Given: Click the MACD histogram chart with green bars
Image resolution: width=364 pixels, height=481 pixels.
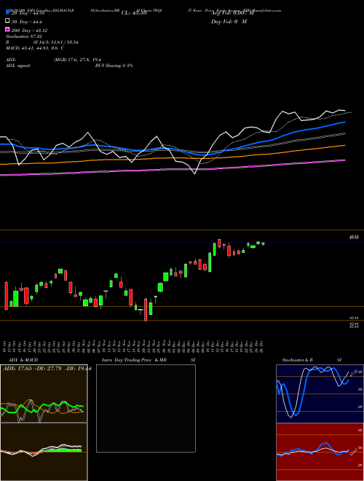Looking at the screenshot, I should click(44, 452).
